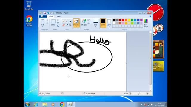191x107 pixels.
Task: Click the Zoom in plus button
Action: point(147,93)
